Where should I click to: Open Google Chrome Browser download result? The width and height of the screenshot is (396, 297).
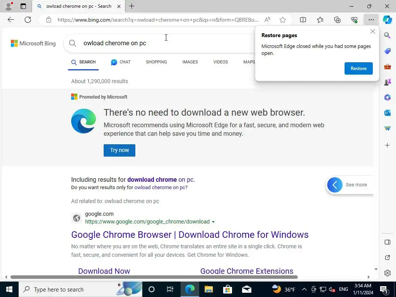(x=189, y=235)
